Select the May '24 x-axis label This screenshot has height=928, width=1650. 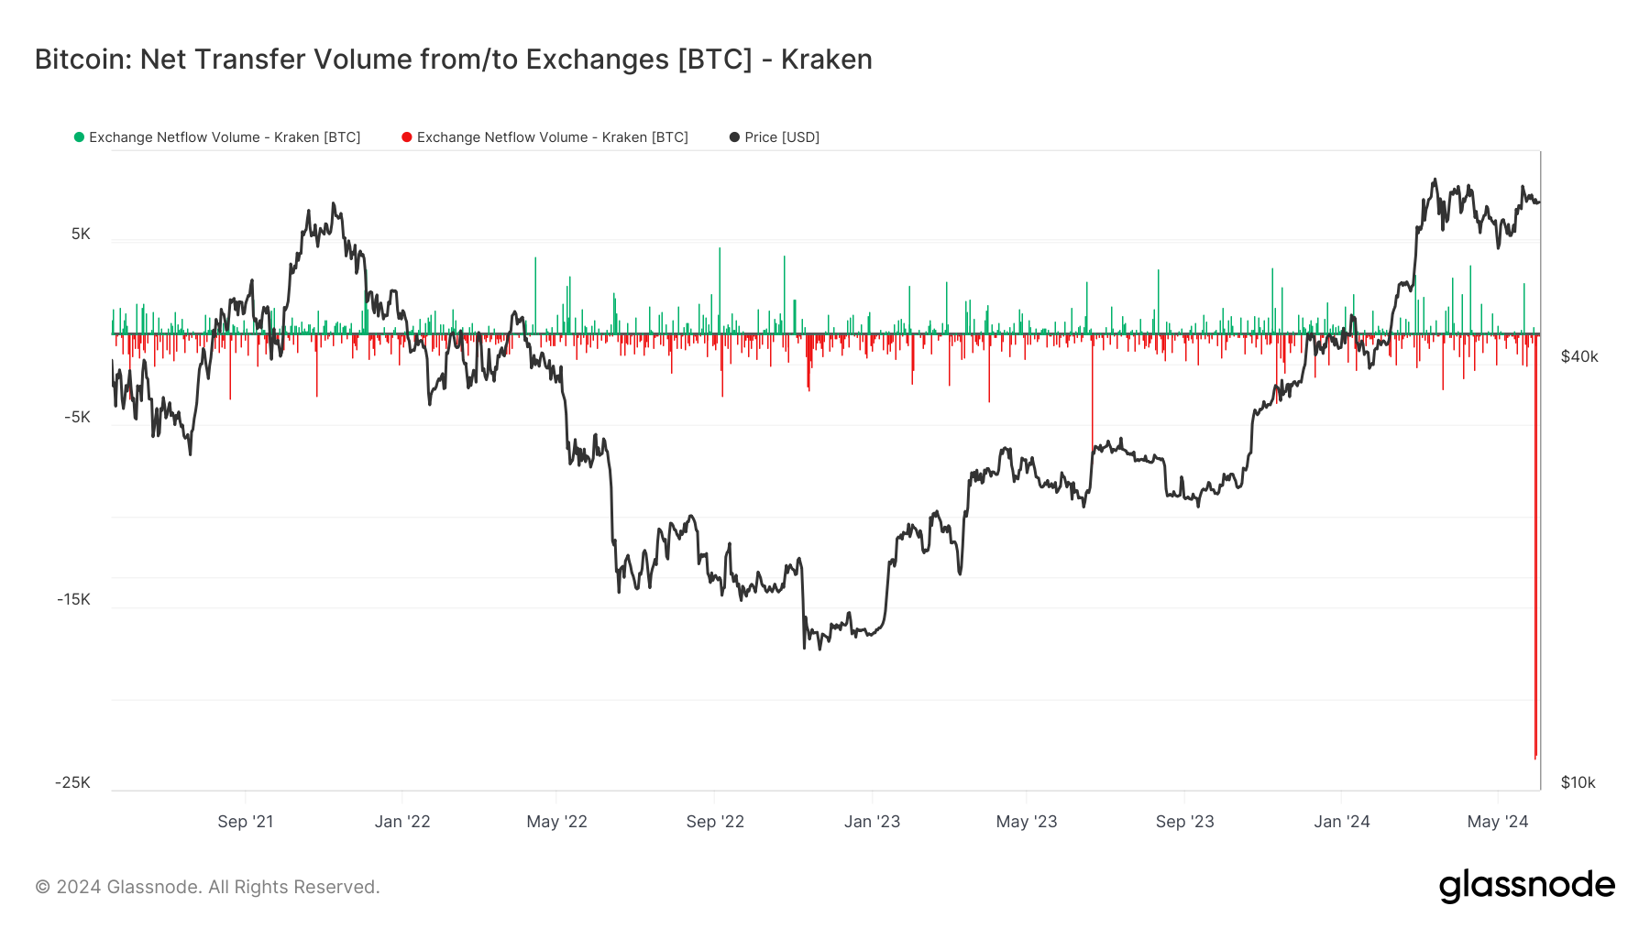tap(1498, 822)
